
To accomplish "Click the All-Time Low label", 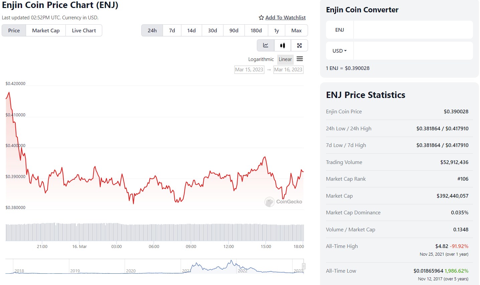I will point(341,271).
